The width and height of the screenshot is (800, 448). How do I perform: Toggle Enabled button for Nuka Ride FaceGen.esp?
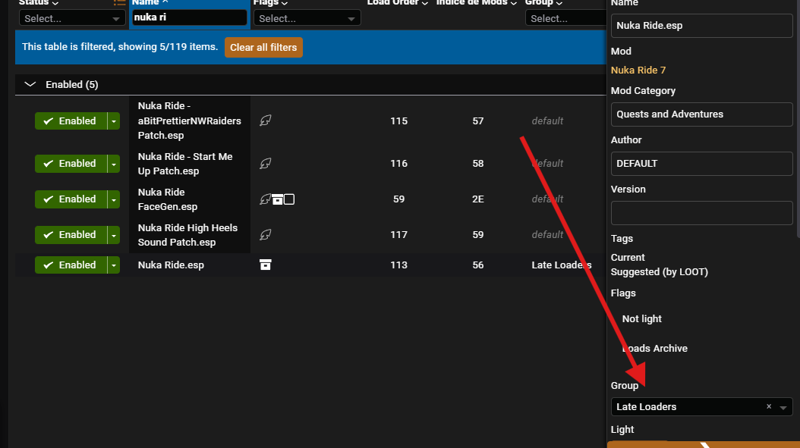click(71, 199)
